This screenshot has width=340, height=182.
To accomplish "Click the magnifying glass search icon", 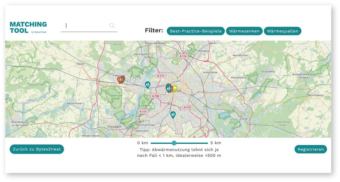I will (x=112, y=26).
